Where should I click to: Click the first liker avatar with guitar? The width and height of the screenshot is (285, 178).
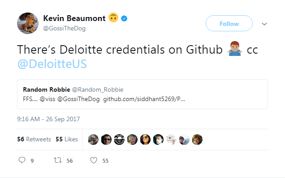(x=93, y=140)
